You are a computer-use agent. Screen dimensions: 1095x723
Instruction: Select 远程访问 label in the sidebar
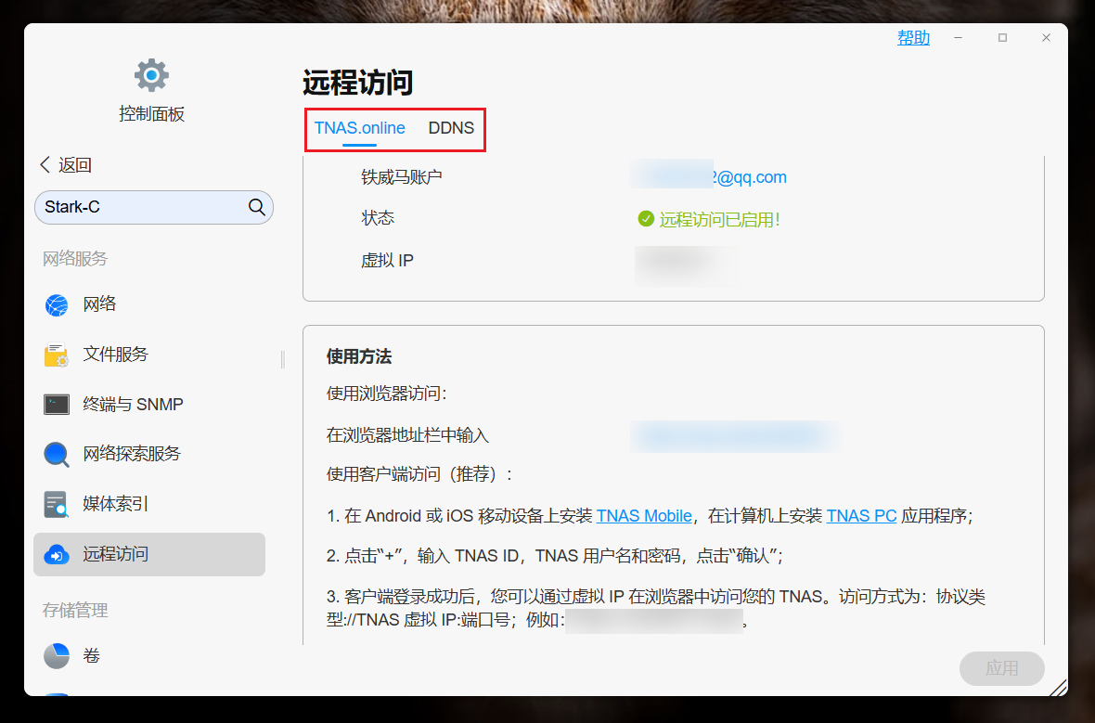(116, 555)
